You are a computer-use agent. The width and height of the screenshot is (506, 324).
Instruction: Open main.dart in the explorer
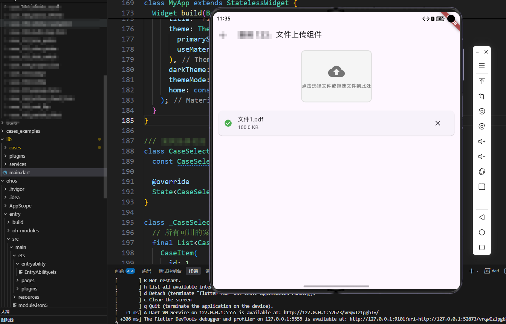20,172
